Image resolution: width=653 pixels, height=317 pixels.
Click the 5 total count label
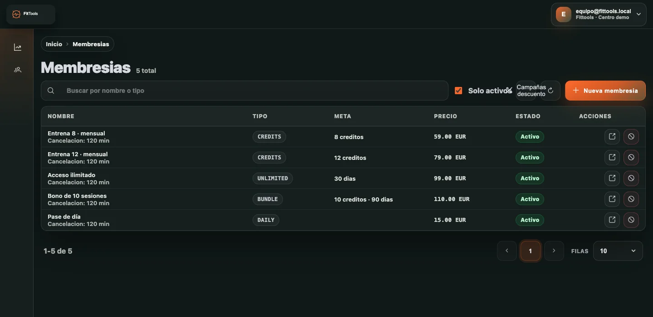click(146, 71)
